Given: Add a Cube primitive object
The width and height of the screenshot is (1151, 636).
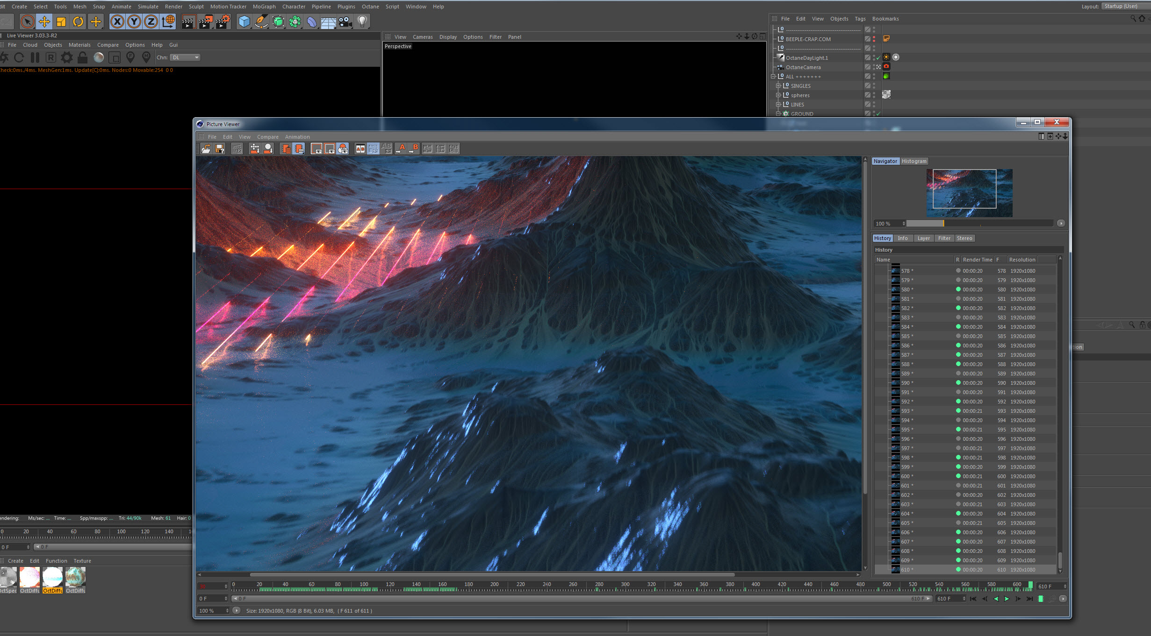Looking at the screenshot, I should click(244, 21).
